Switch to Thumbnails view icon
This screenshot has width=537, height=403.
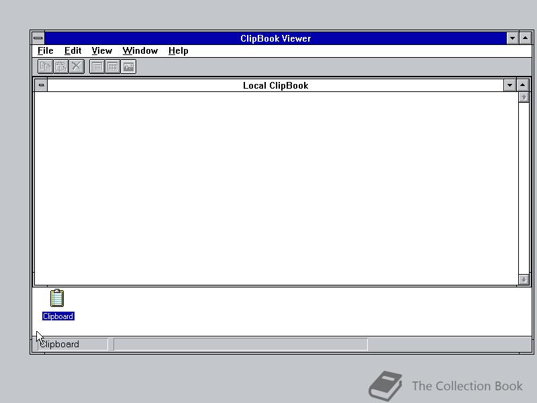(113, 66)
